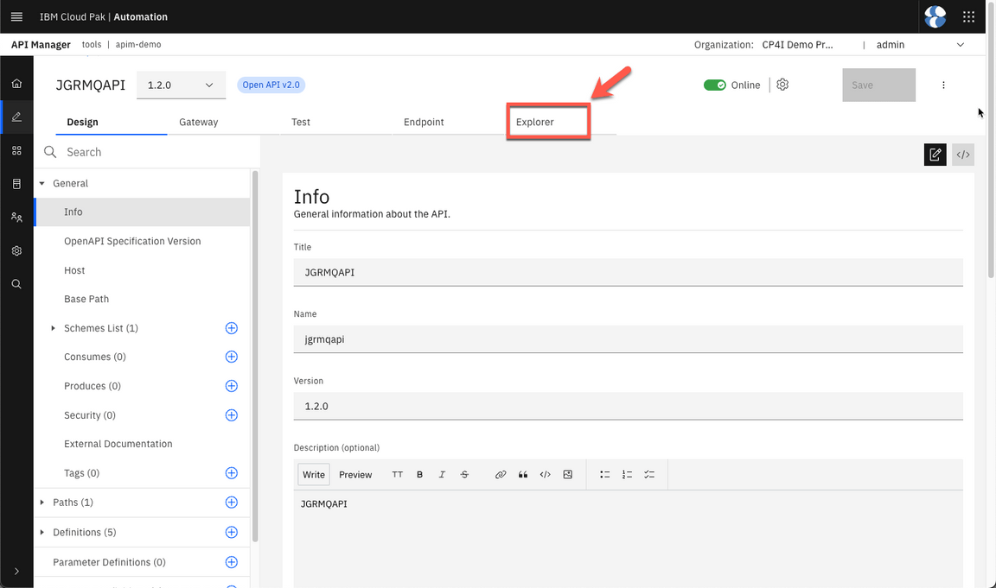The width and height of the screenshot is (996, 588).
Task: Add a new Path with plus icon
Action: [x=231, y=503]
